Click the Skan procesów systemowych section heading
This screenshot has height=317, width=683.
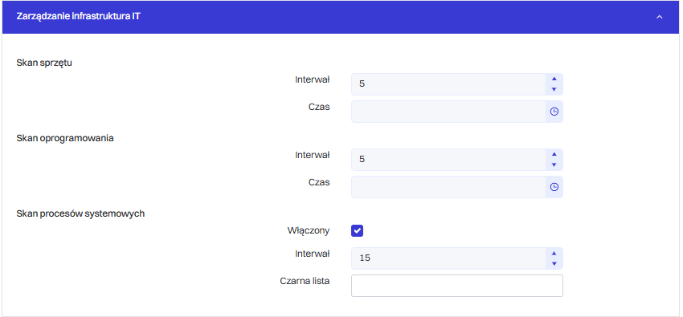(80, 213)
